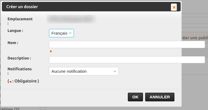Viewport: 208px width, 110px height.
Task: Click the Notifications dropdown chevron arrow
Action: tap(115, 71)
